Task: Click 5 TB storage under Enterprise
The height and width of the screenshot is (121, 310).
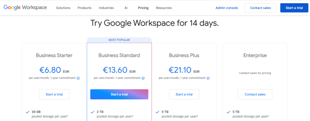Action: point(236,112)
